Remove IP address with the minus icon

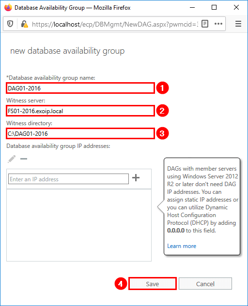24,159
